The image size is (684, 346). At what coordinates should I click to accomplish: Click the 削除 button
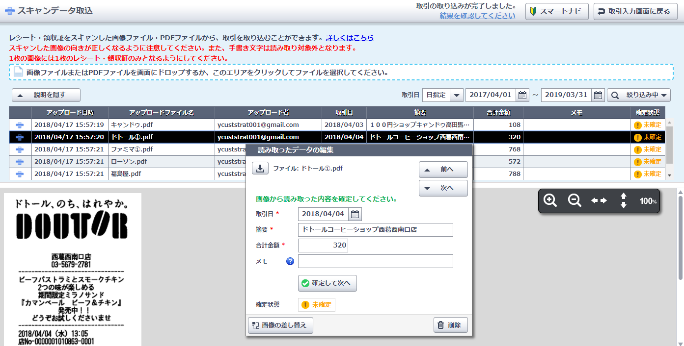[x=451, y=325]
